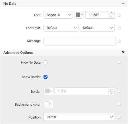Open the first Font Style dropdown
The width and height of the screenshot is (128, 124).
coord(61,28)
